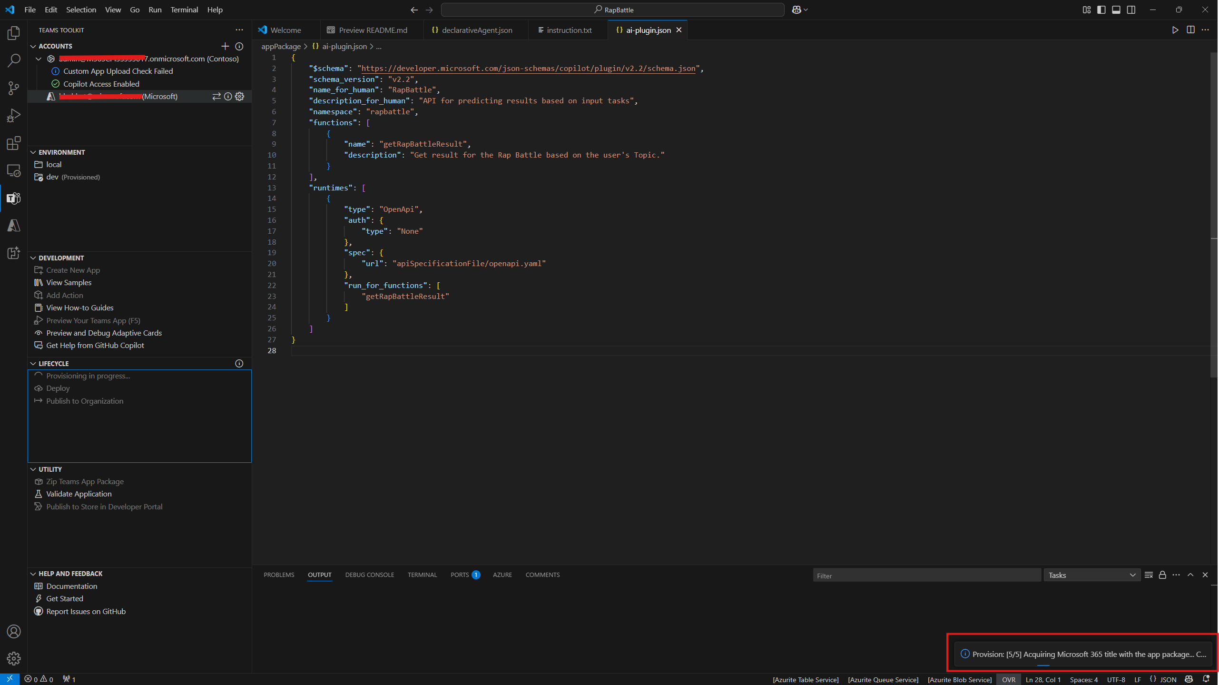The width and height of the screenshot is (1219, 685).
Task: Open the Explorer view in activity bar
Action: pos(14,33)
